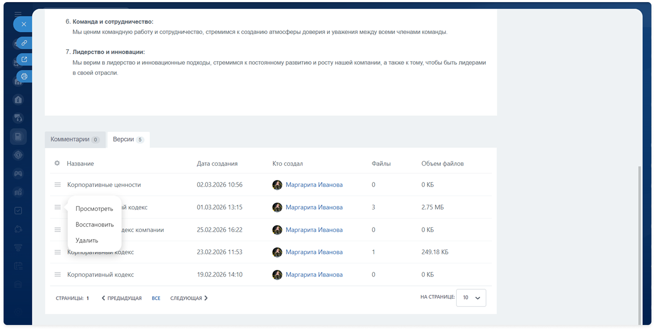Go to СЛЕДУЮЩАЯ page
Viewport: 655px width, 330px height.
tap(189, 298)
